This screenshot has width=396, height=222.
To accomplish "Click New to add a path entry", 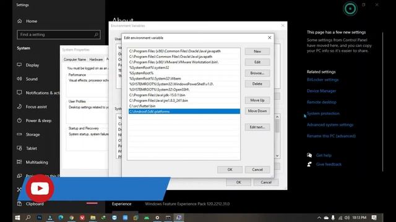I will (257, 51).
